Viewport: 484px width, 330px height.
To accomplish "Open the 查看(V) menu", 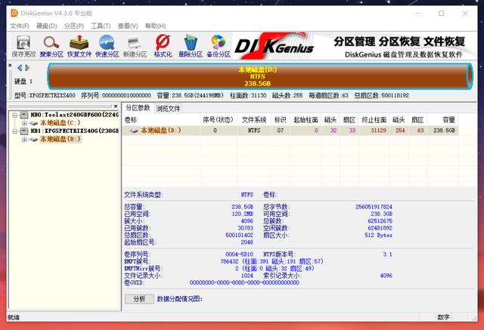I will click(128, 26).
